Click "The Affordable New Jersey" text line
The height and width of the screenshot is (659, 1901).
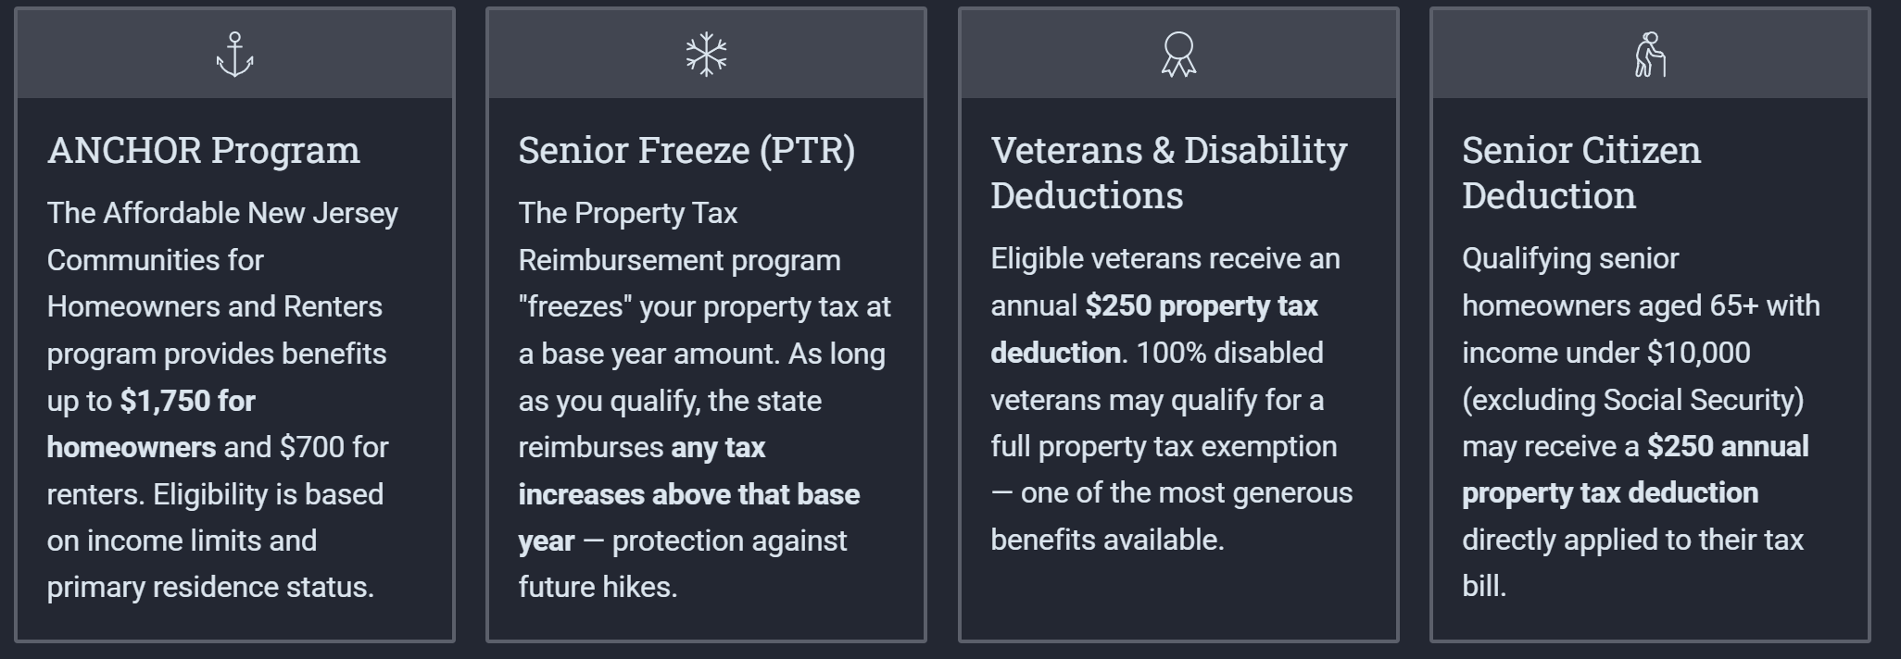[222, 213]
